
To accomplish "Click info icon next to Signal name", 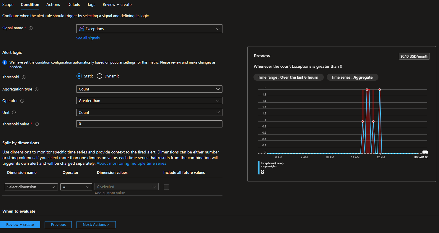I will pos(31,28).
